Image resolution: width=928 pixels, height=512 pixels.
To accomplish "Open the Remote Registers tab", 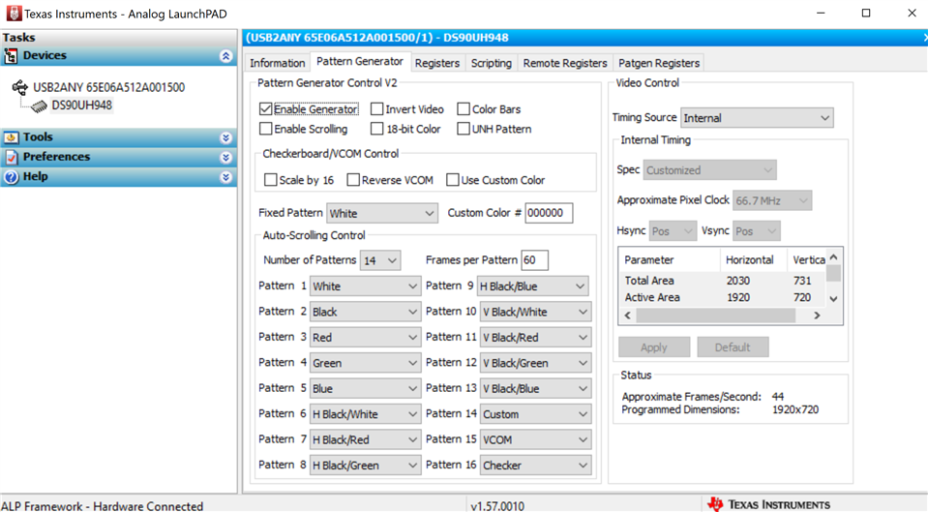I will click(x=564, y=63).
